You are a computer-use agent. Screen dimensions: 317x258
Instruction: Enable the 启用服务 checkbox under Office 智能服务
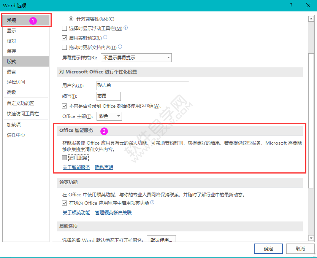pos(64,158)
